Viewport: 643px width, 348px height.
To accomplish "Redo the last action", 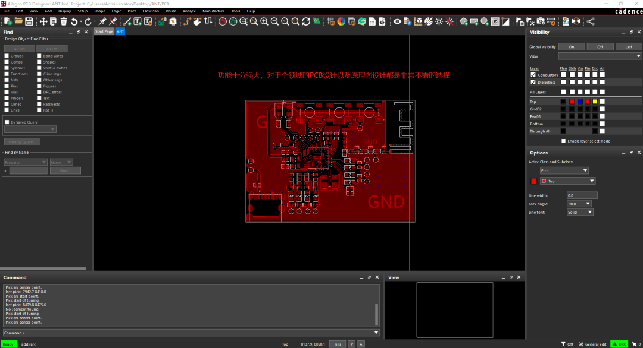I will (x=88, y=21).
